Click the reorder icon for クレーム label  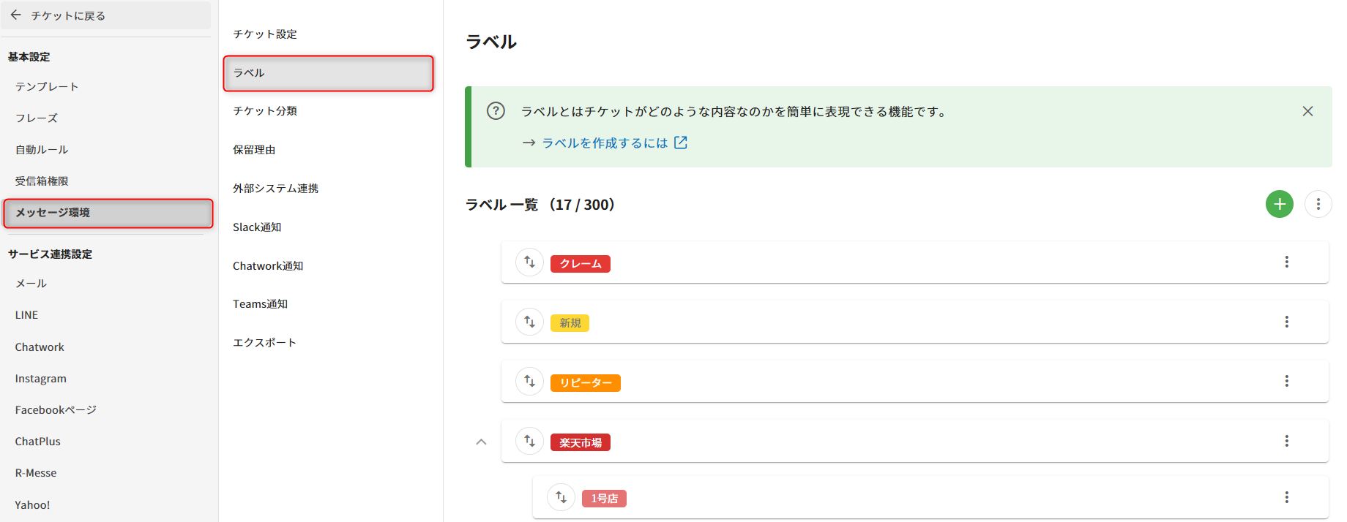529,262
